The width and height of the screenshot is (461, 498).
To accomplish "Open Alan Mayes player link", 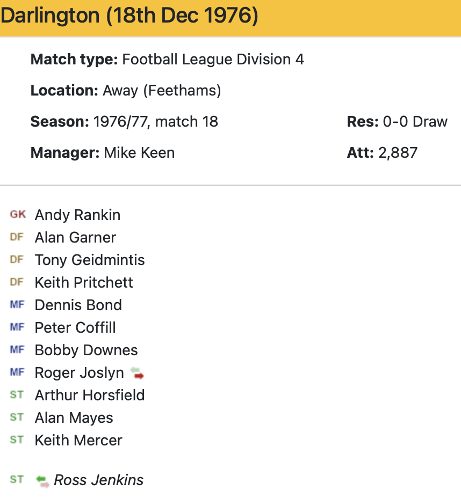I will [x=74, y=418].
